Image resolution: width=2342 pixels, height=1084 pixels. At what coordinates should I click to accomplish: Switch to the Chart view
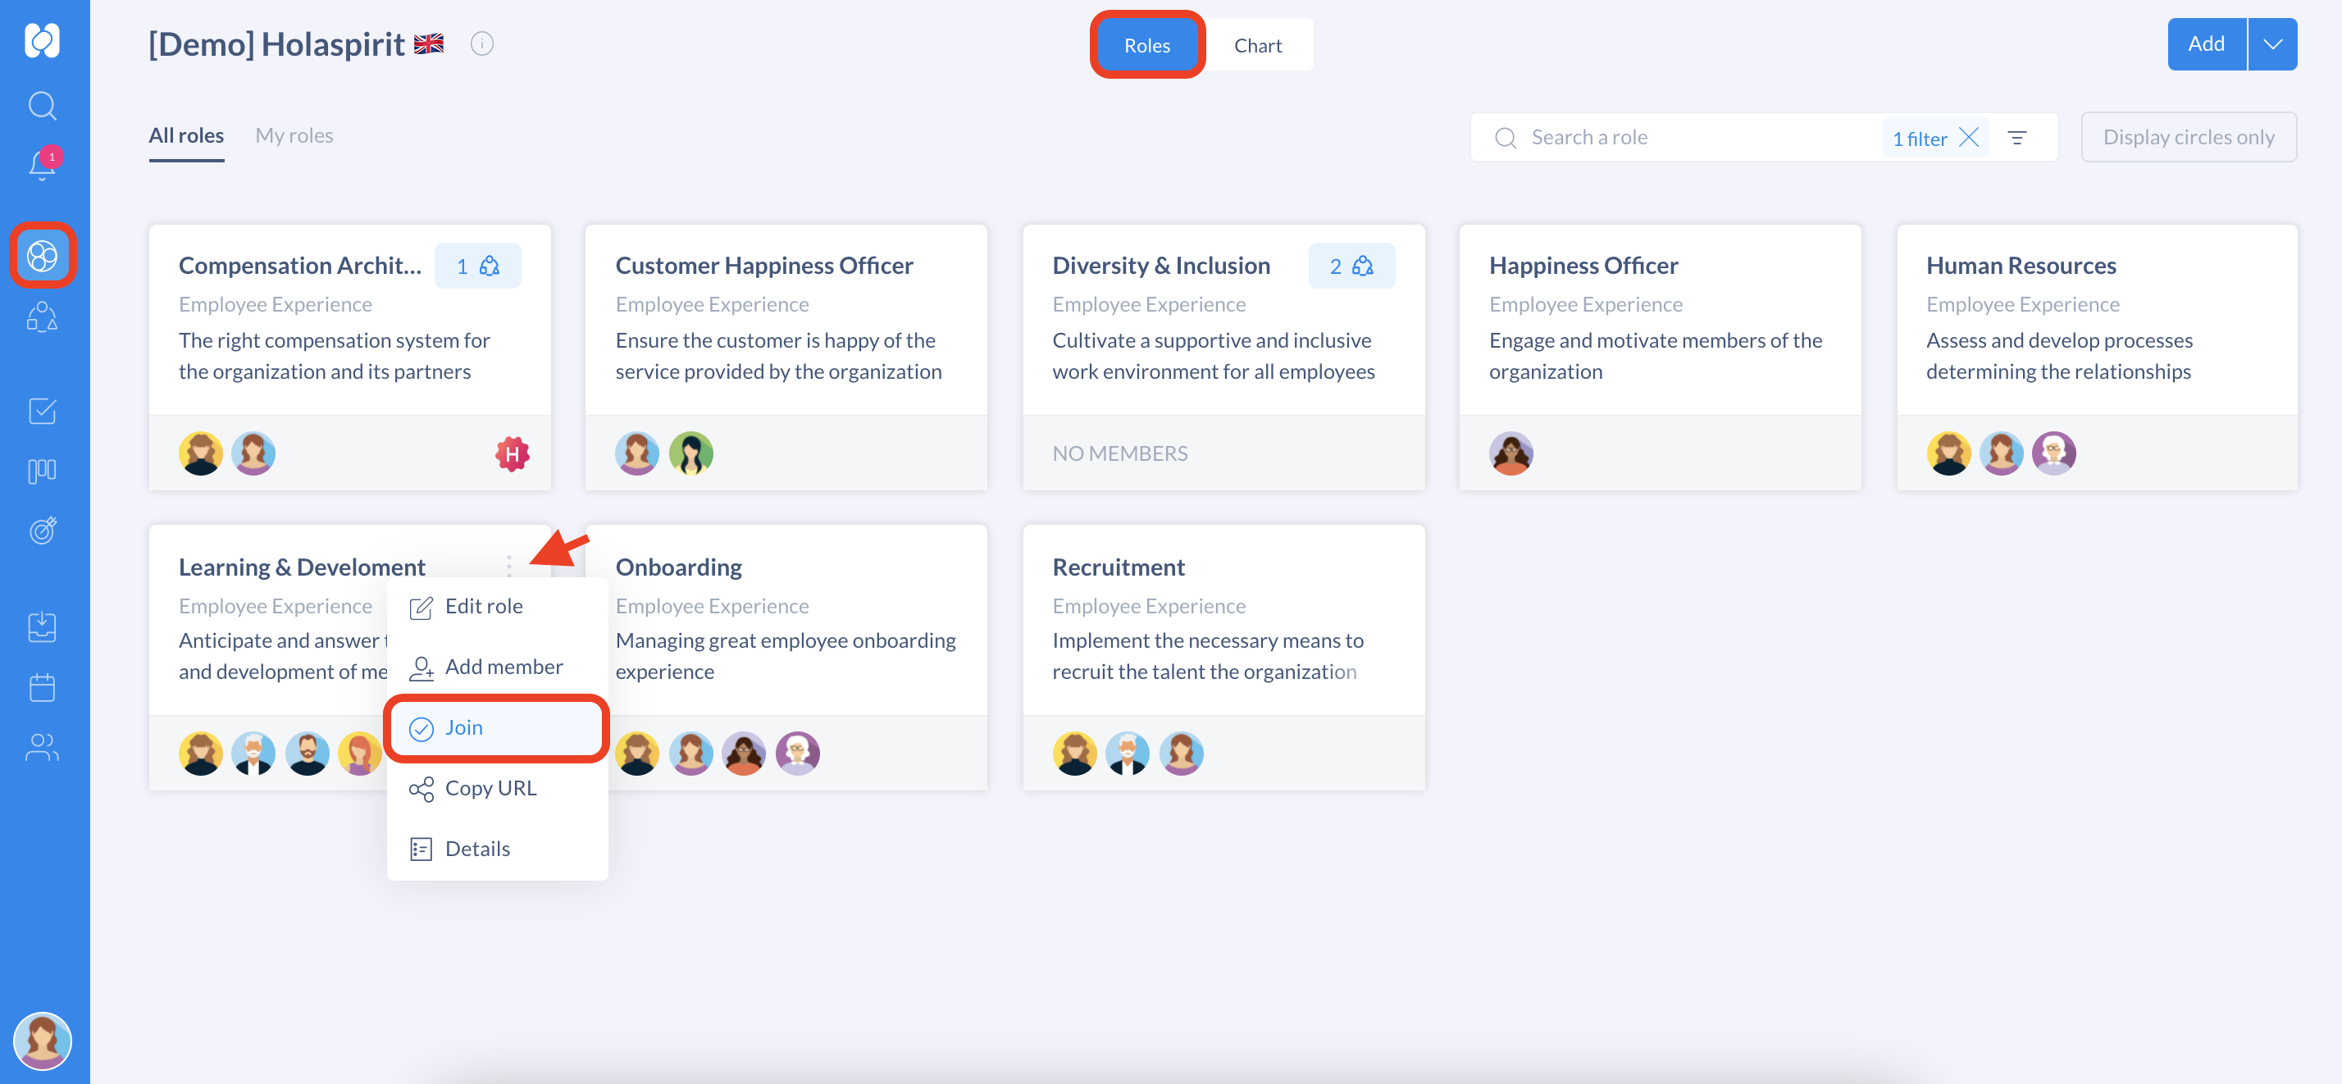[x=1257, y=44]
